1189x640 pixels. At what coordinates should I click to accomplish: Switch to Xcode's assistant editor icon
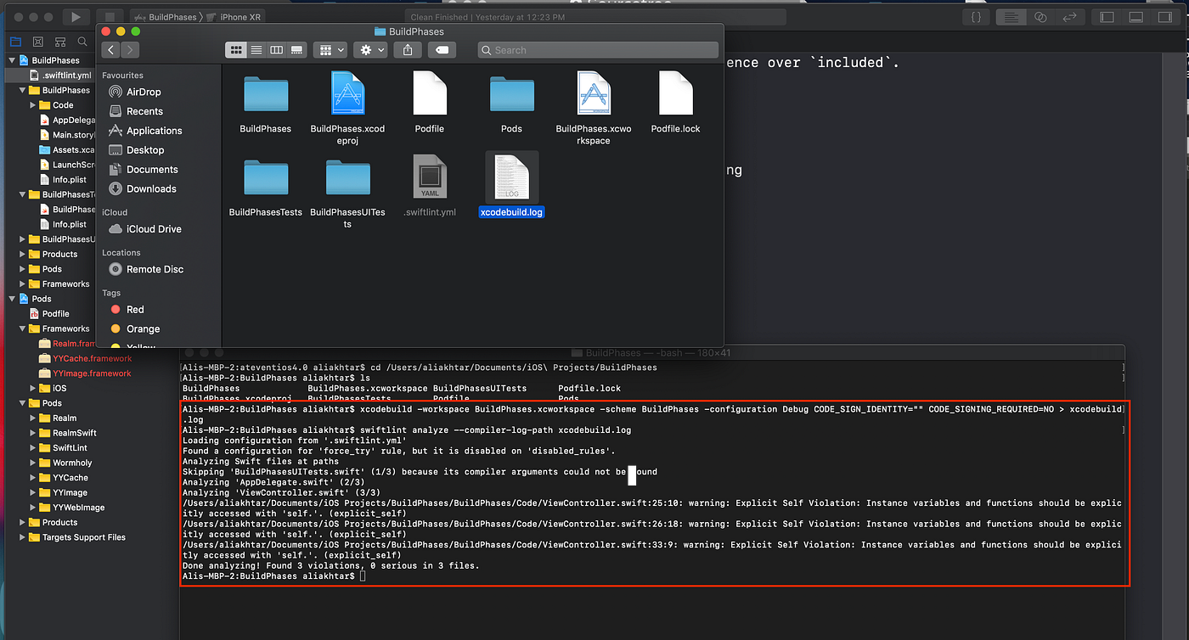coord(1040,16)
